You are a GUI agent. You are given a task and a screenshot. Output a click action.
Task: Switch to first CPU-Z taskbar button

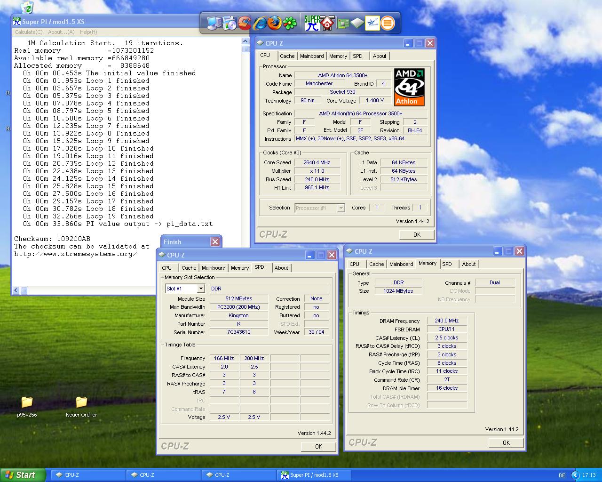click(x=87, y=475)
